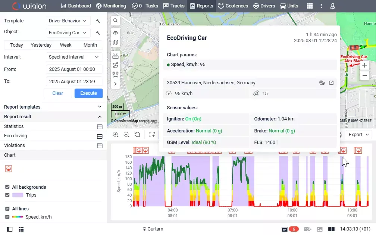The height and width of the screenshot is (235, 376).
Task: Go to the Geofences tab
Action: tap(233, 6)
